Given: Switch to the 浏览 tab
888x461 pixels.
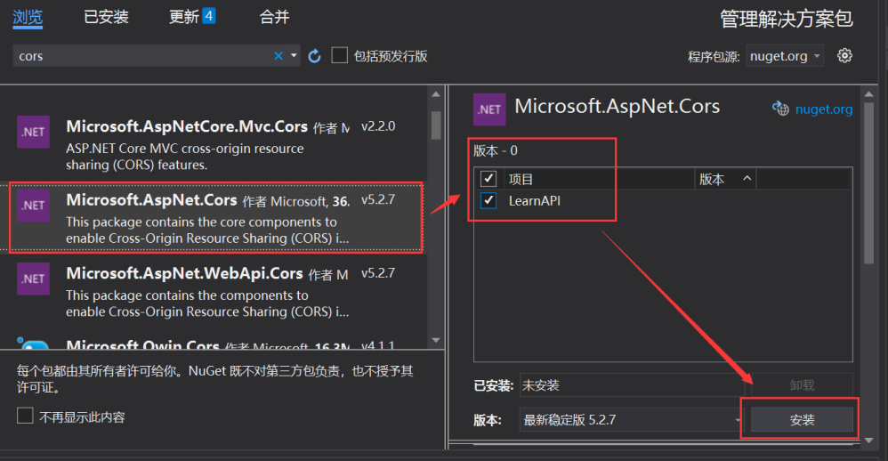Looking at the screenshot, I should pyautogui.click(x=28, y=17).
